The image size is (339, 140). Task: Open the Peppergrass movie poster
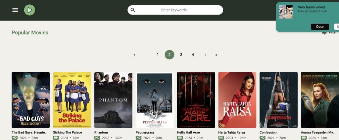[x=155, y=100]
